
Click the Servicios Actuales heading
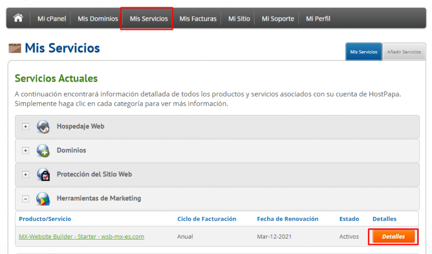tap(56, 78)
